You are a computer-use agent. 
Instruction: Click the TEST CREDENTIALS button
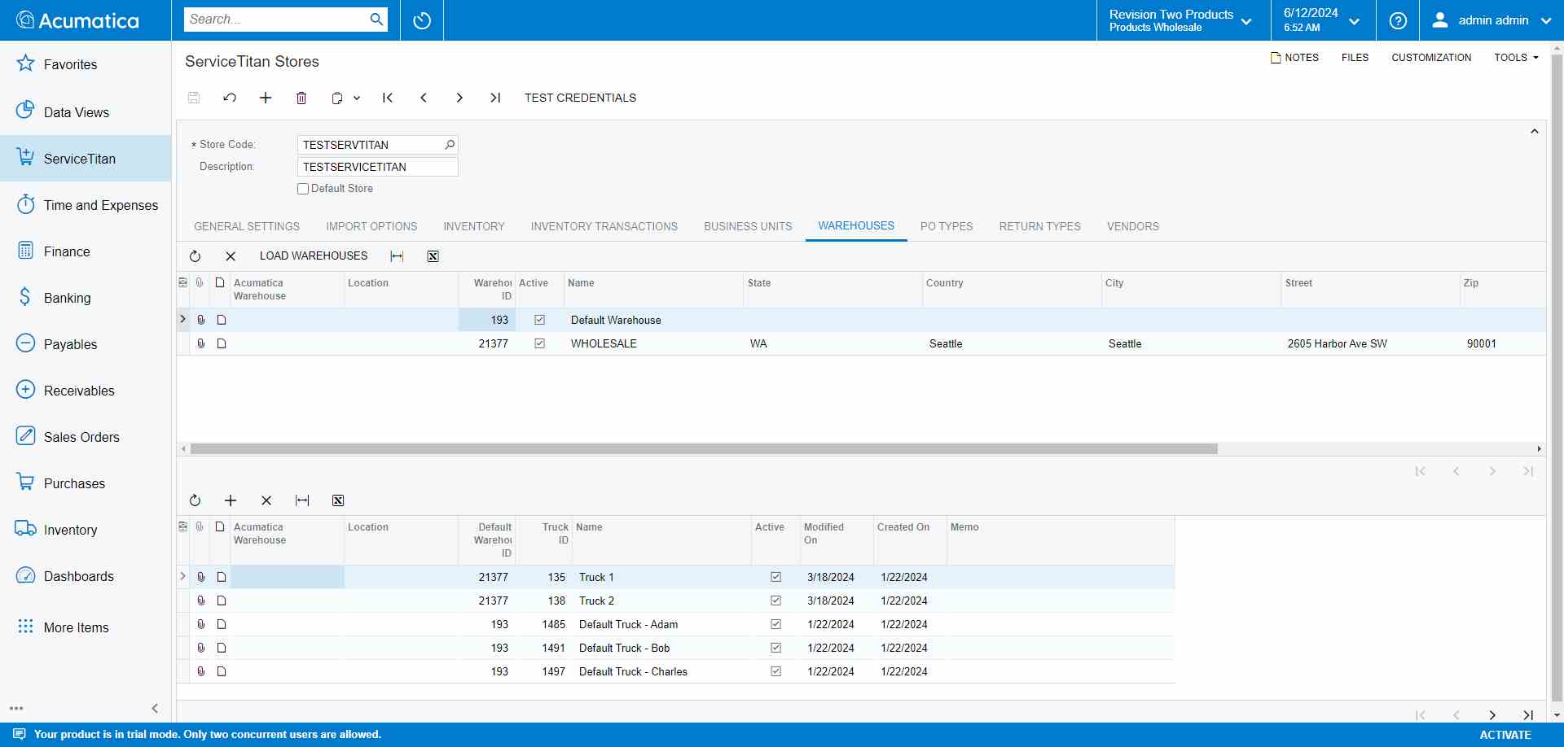580,98
